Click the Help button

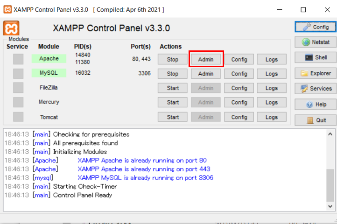[316, 105]
